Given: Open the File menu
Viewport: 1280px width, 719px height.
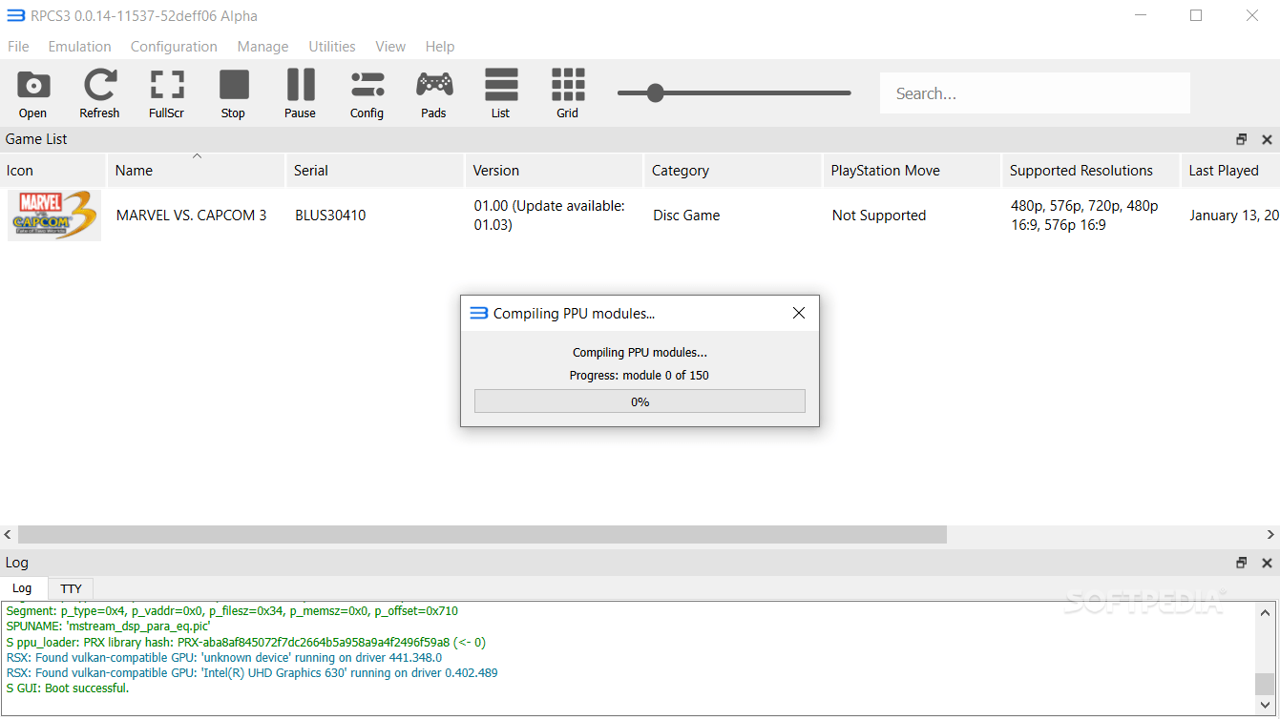Looking at the screenshot, I should [18, 46].
